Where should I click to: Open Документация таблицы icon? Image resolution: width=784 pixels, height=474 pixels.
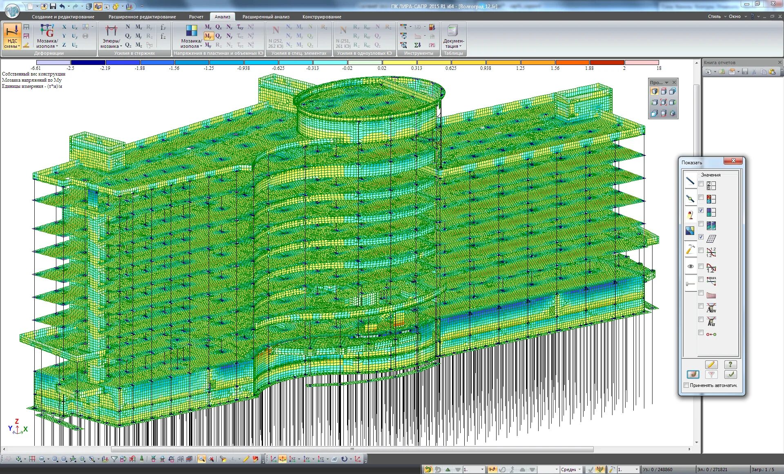point(453,36)
